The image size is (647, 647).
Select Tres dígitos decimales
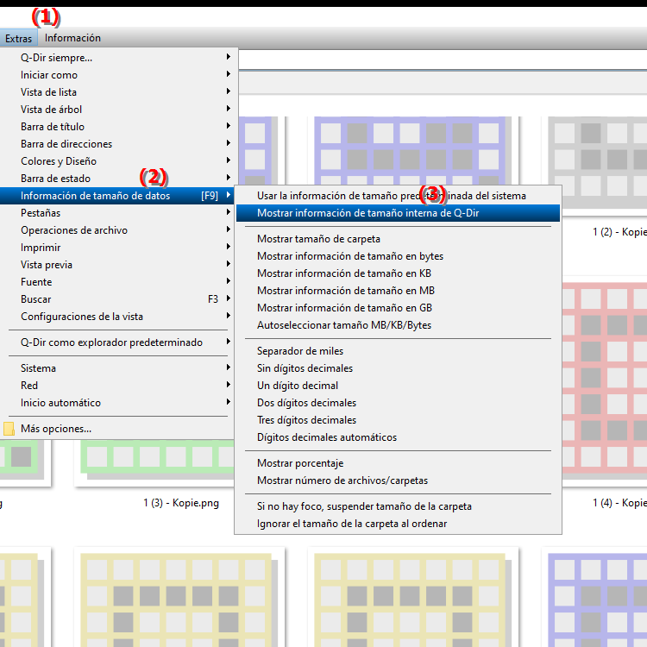pos(399,420)
